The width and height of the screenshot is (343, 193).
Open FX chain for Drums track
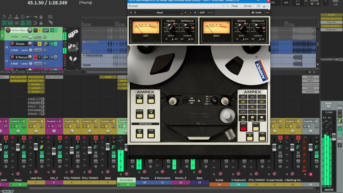(x=52, y=44)
